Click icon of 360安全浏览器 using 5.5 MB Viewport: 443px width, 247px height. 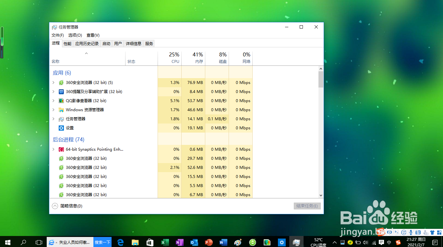pos(61,186)
